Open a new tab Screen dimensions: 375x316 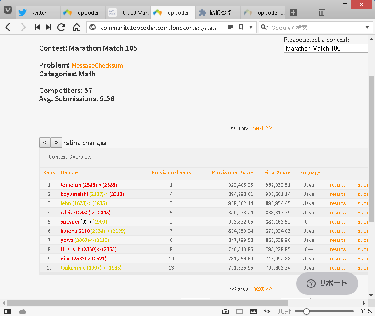tap(293, 12)
